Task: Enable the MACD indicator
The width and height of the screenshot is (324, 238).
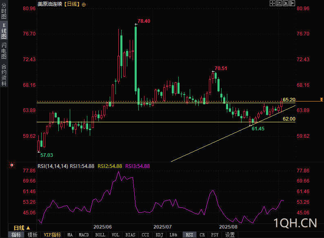Action: [84, 235]
